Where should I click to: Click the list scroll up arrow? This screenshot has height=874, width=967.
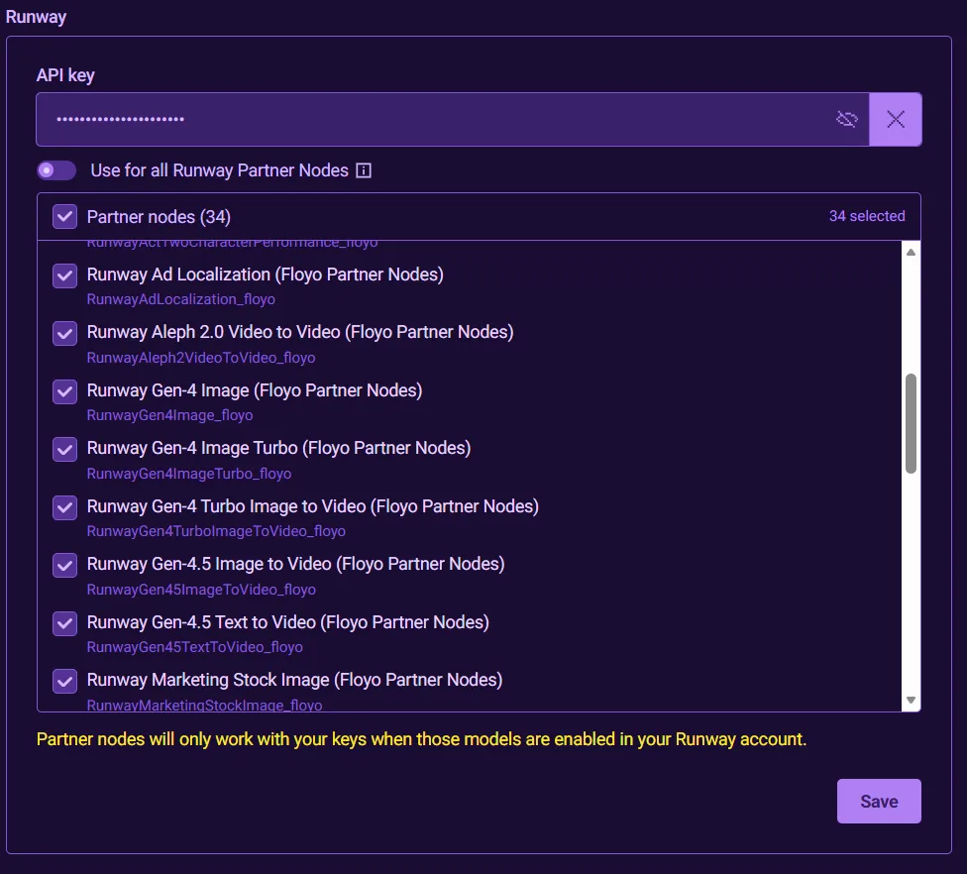point(911,253)
